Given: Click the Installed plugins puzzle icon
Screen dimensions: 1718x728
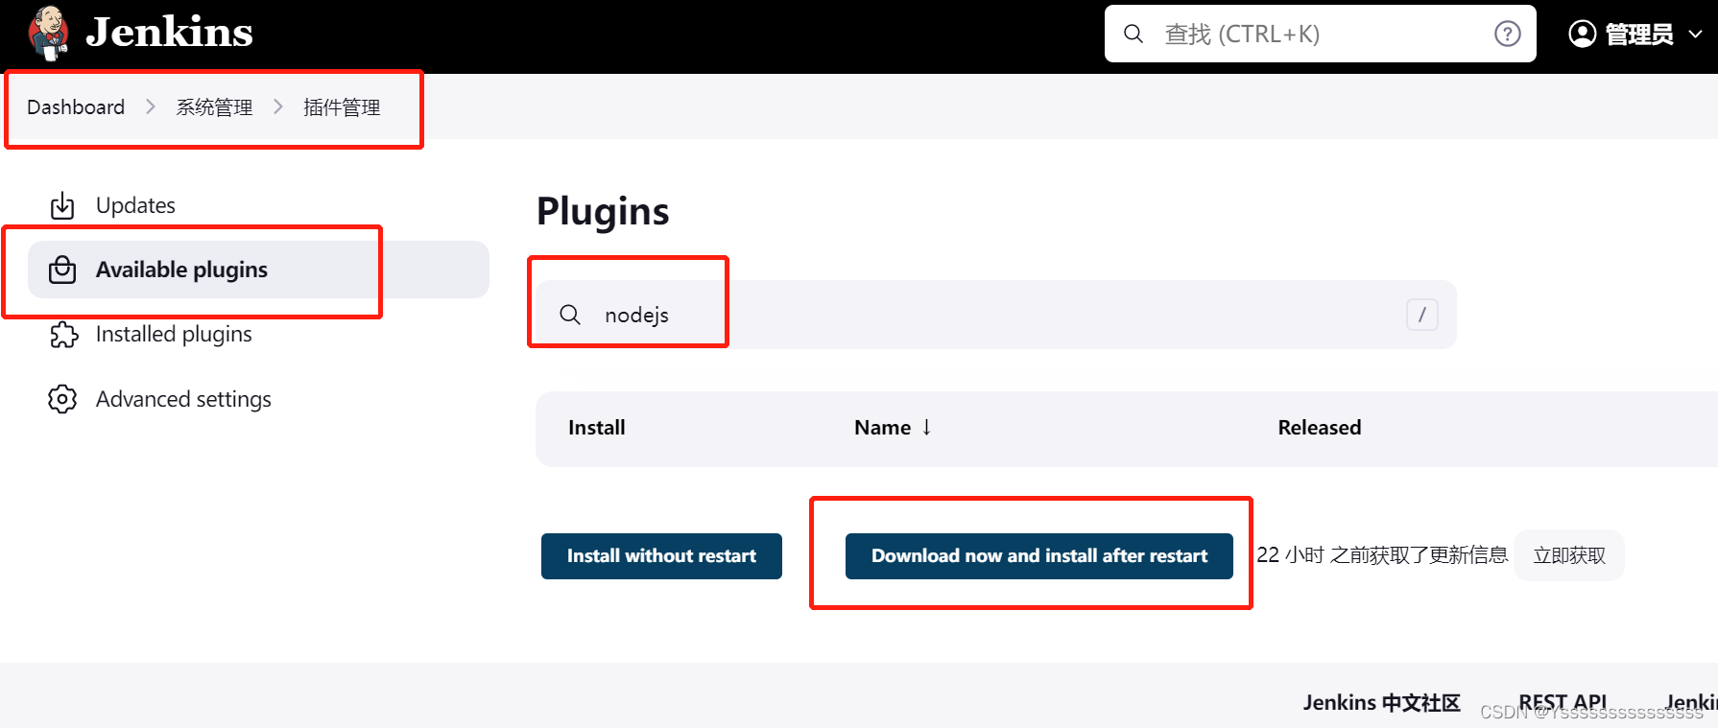Looking at the screenshot, I should (x=63, y=334).
